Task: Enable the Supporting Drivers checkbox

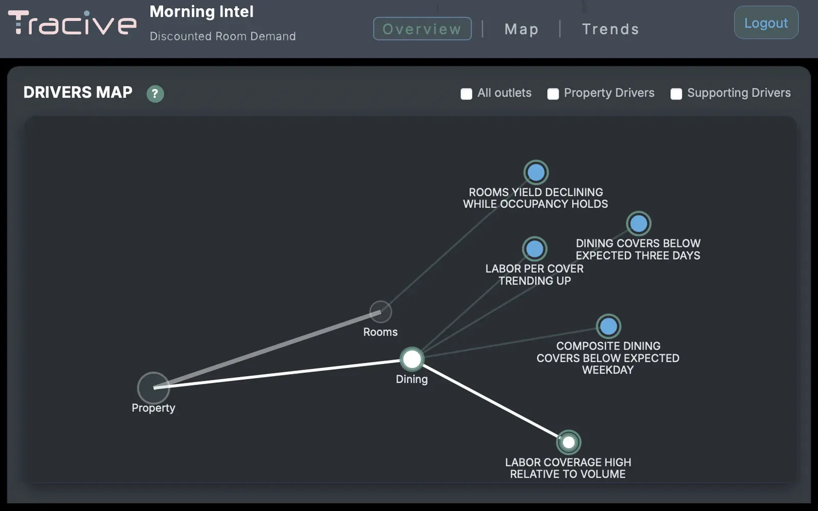Action: click(x=676, y=94)
